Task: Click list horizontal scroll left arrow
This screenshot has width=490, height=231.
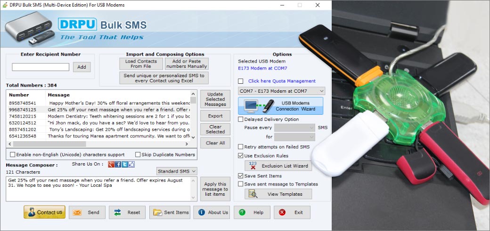Action: coord(10,144)
